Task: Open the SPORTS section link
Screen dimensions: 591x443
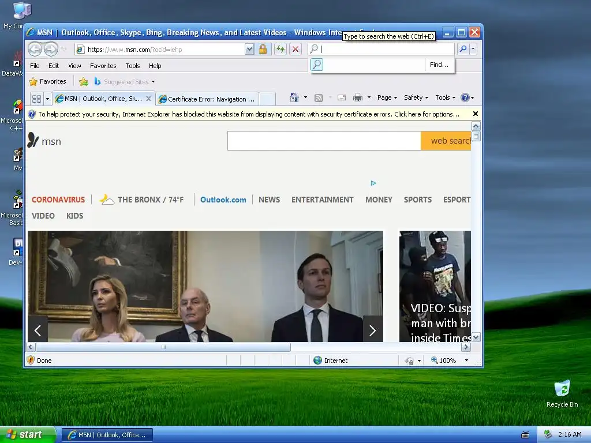Action: tap(418, 200)
